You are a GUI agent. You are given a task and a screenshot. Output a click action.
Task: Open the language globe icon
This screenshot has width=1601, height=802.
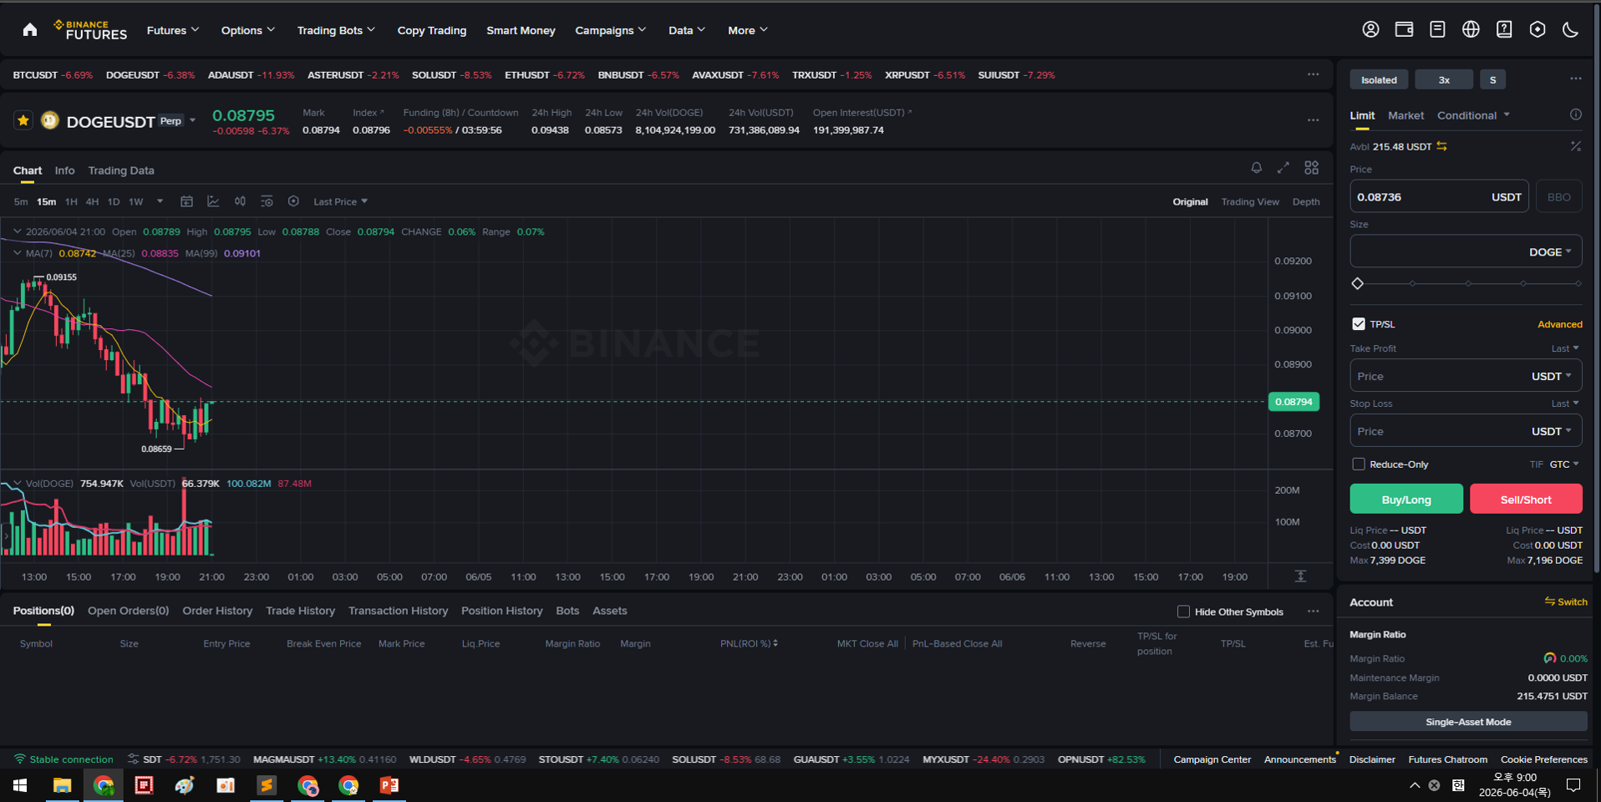1471,30
